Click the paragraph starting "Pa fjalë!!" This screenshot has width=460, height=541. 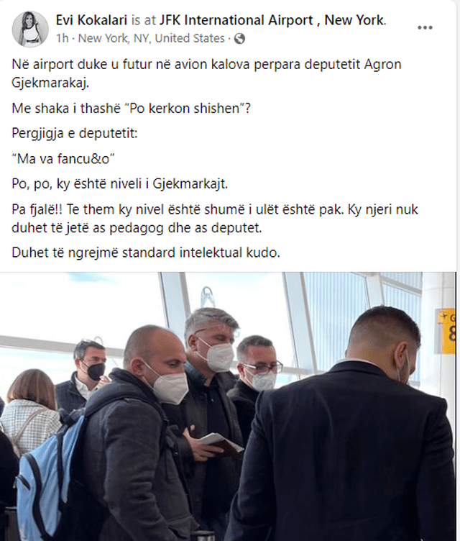click(215, 219)
